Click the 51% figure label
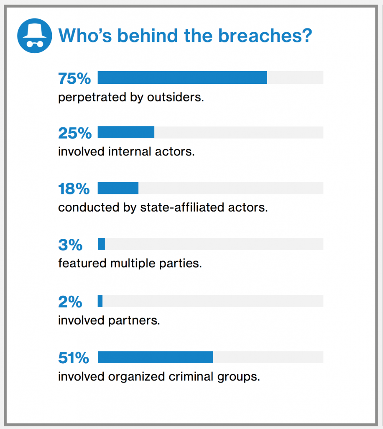Image resolution: width=383 pixels, height=429 pixels. (74, 358)
